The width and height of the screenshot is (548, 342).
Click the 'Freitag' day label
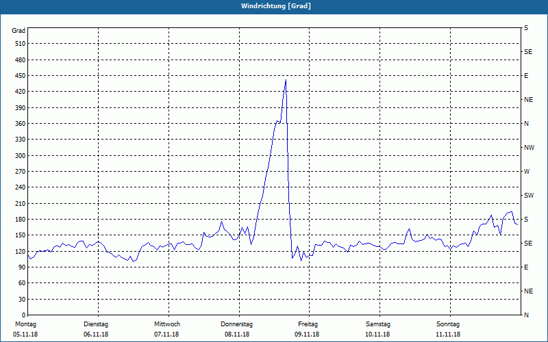(x=308, y=324)
